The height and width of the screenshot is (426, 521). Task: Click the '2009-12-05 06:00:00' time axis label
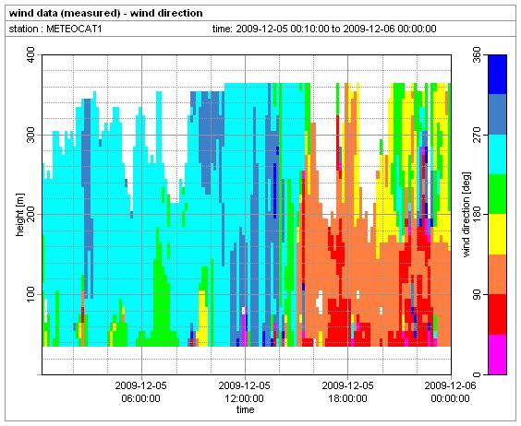[141, 392]
